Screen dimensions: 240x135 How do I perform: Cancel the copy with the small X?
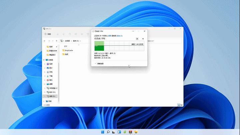tap(143, 39)
